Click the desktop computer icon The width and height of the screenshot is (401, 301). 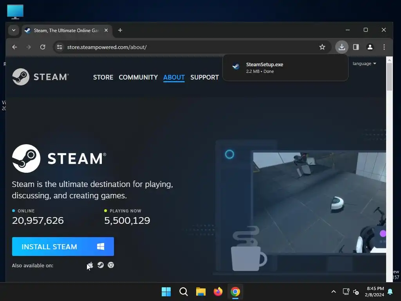coord(15,12)
